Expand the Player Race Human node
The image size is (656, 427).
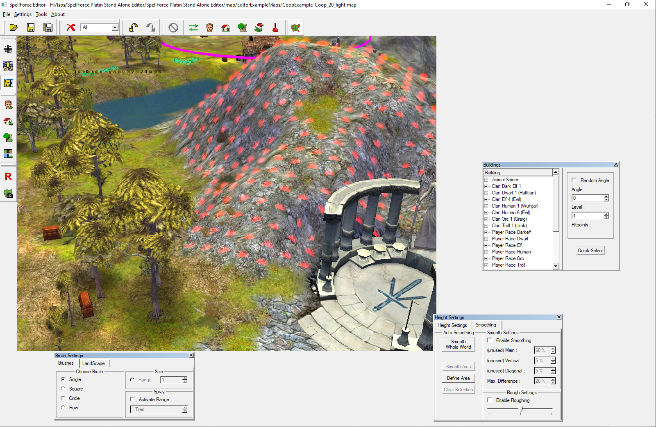tap(486, 252)
